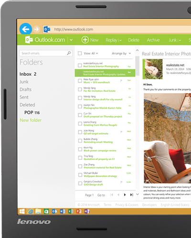Open the Junk folder in sidebar
Image resolution: width=191 pixels, height=238 pixels.
(24, 82)
